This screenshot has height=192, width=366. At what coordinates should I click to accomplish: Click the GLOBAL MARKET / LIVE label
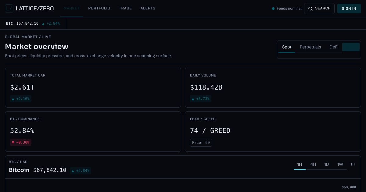pos(28,37)
